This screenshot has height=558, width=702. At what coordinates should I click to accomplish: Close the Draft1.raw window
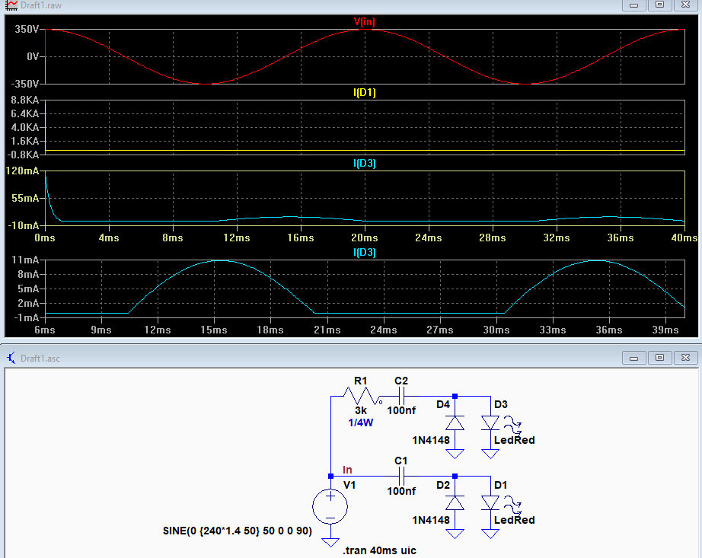coord(686,5)
